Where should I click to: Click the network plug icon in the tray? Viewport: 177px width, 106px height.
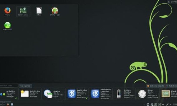point(167,105)
